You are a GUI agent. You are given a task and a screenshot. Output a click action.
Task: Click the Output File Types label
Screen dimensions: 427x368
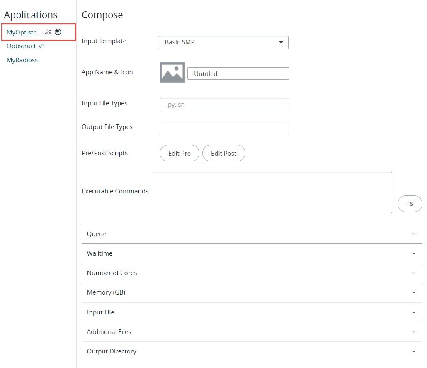click(x=107, y=127)
